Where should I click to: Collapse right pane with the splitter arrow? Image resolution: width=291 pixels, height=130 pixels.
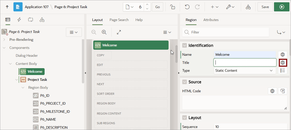179,73
